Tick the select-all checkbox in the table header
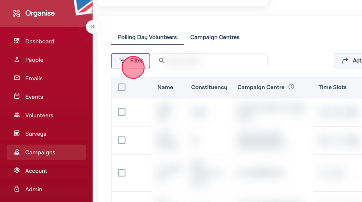Screen dimensions: 362x202 coord(122,87)
